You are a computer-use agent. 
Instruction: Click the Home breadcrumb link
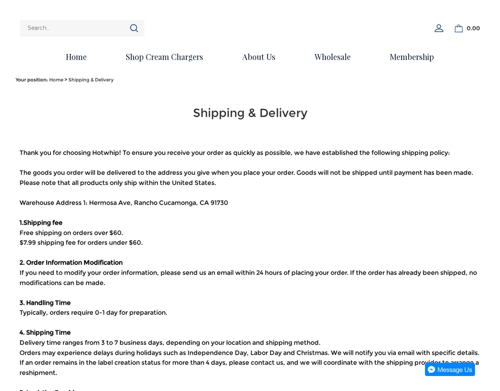point(56,80)
